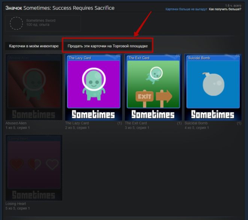This screenshot has height=220, width=248.
Task: Click the empty badge circle icon
Action: [17, 23]
